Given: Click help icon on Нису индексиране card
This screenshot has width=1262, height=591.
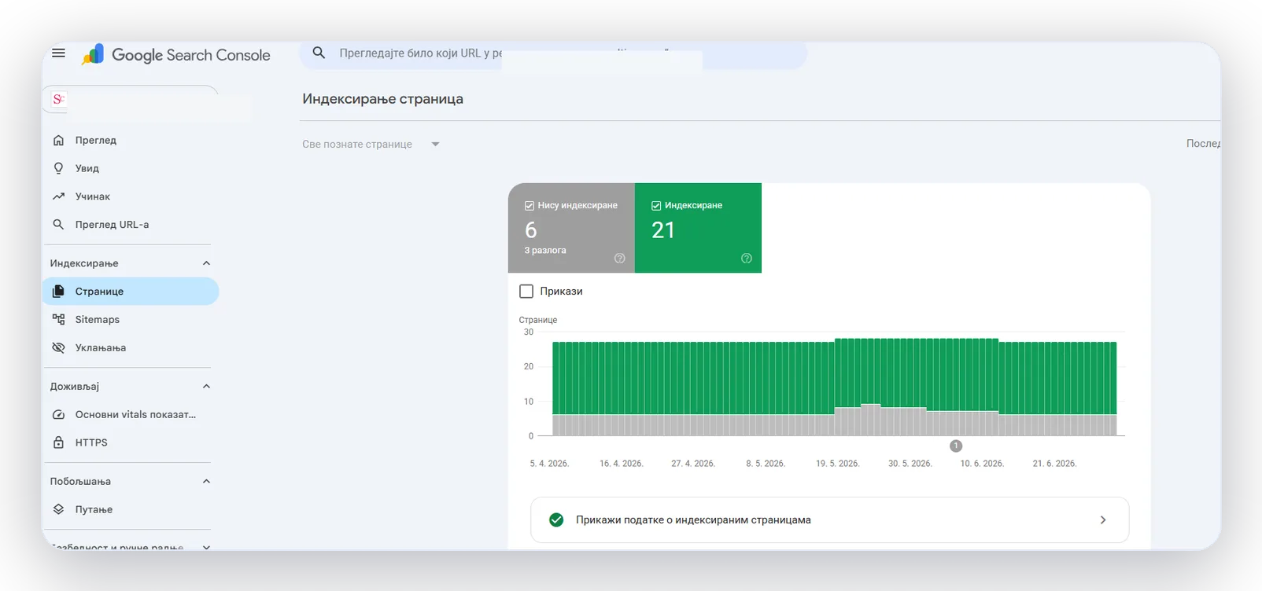Looking at the screenshot, I should point(619,259).
